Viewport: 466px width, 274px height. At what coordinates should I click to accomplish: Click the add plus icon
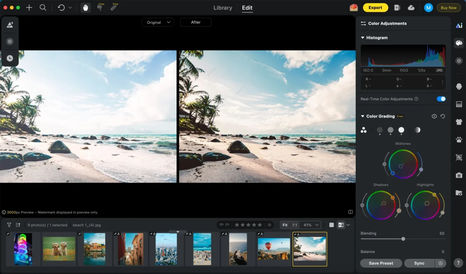coord(29,8)
